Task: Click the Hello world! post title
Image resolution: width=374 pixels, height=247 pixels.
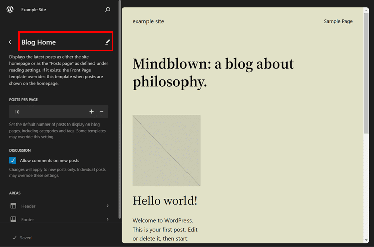Action: click(x=165, y=200)
